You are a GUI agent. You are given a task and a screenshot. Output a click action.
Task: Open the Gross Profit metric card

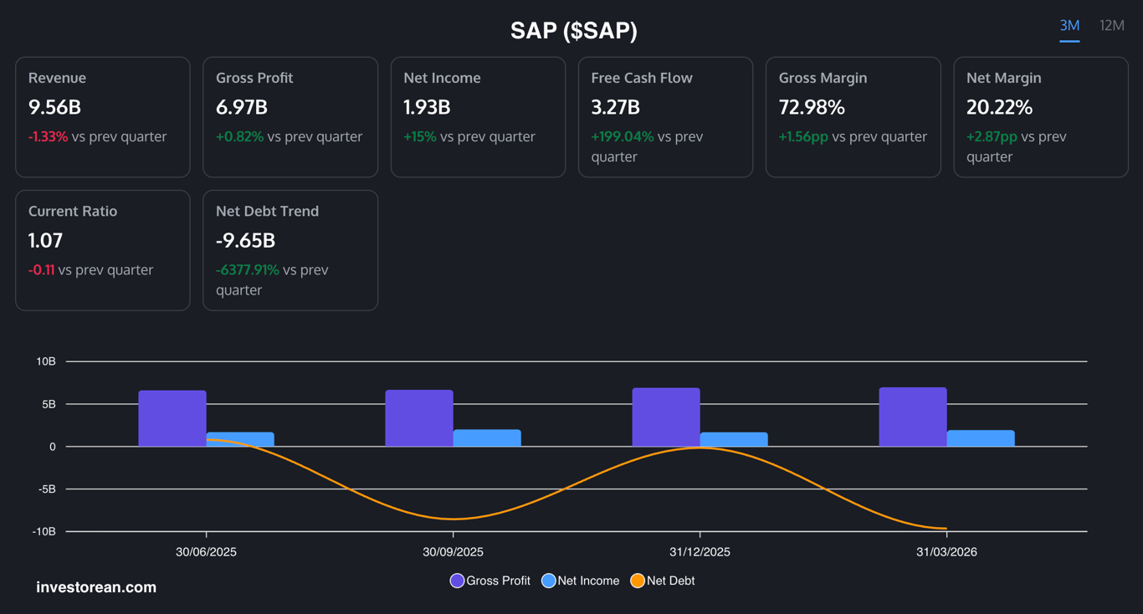coord(290,117)
